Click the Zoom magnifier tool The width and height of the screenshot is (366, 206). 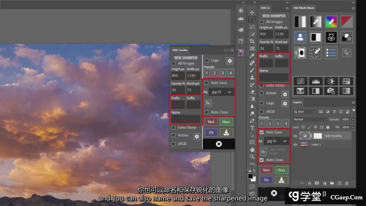(x=252, y=157)
